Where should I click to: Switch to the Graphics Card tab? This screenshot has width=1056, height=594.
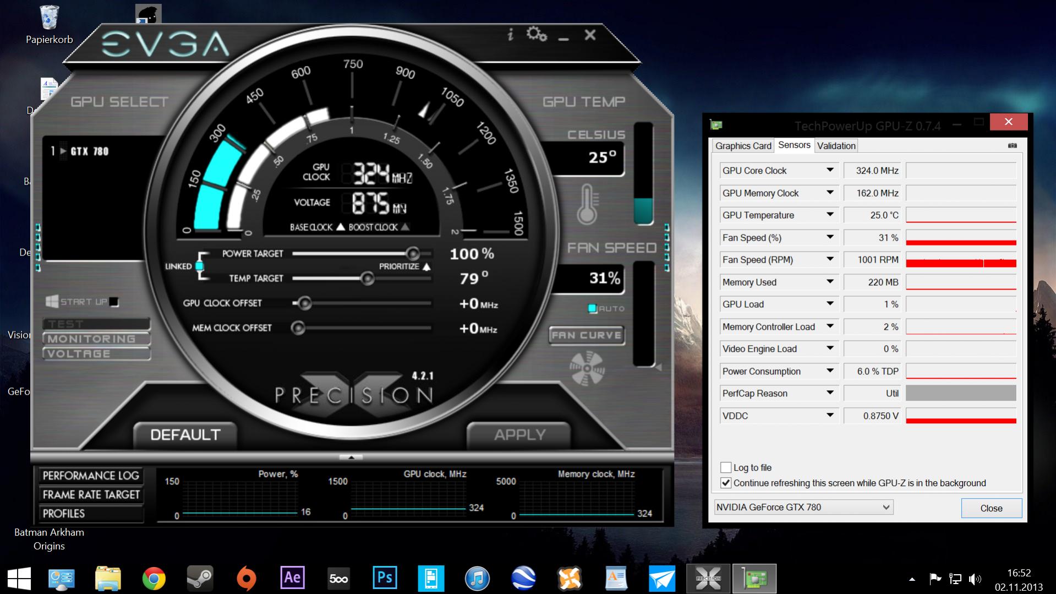(x=743, y=146)
